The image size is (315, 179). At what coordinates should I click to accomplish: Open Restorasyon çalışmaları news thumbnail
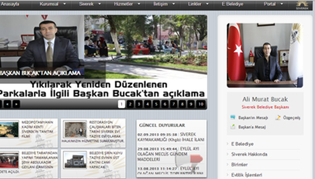pyautogui.click(x=75, y=129)
